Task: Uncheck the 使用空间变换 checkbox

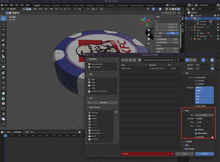Action: click(195, 133)
